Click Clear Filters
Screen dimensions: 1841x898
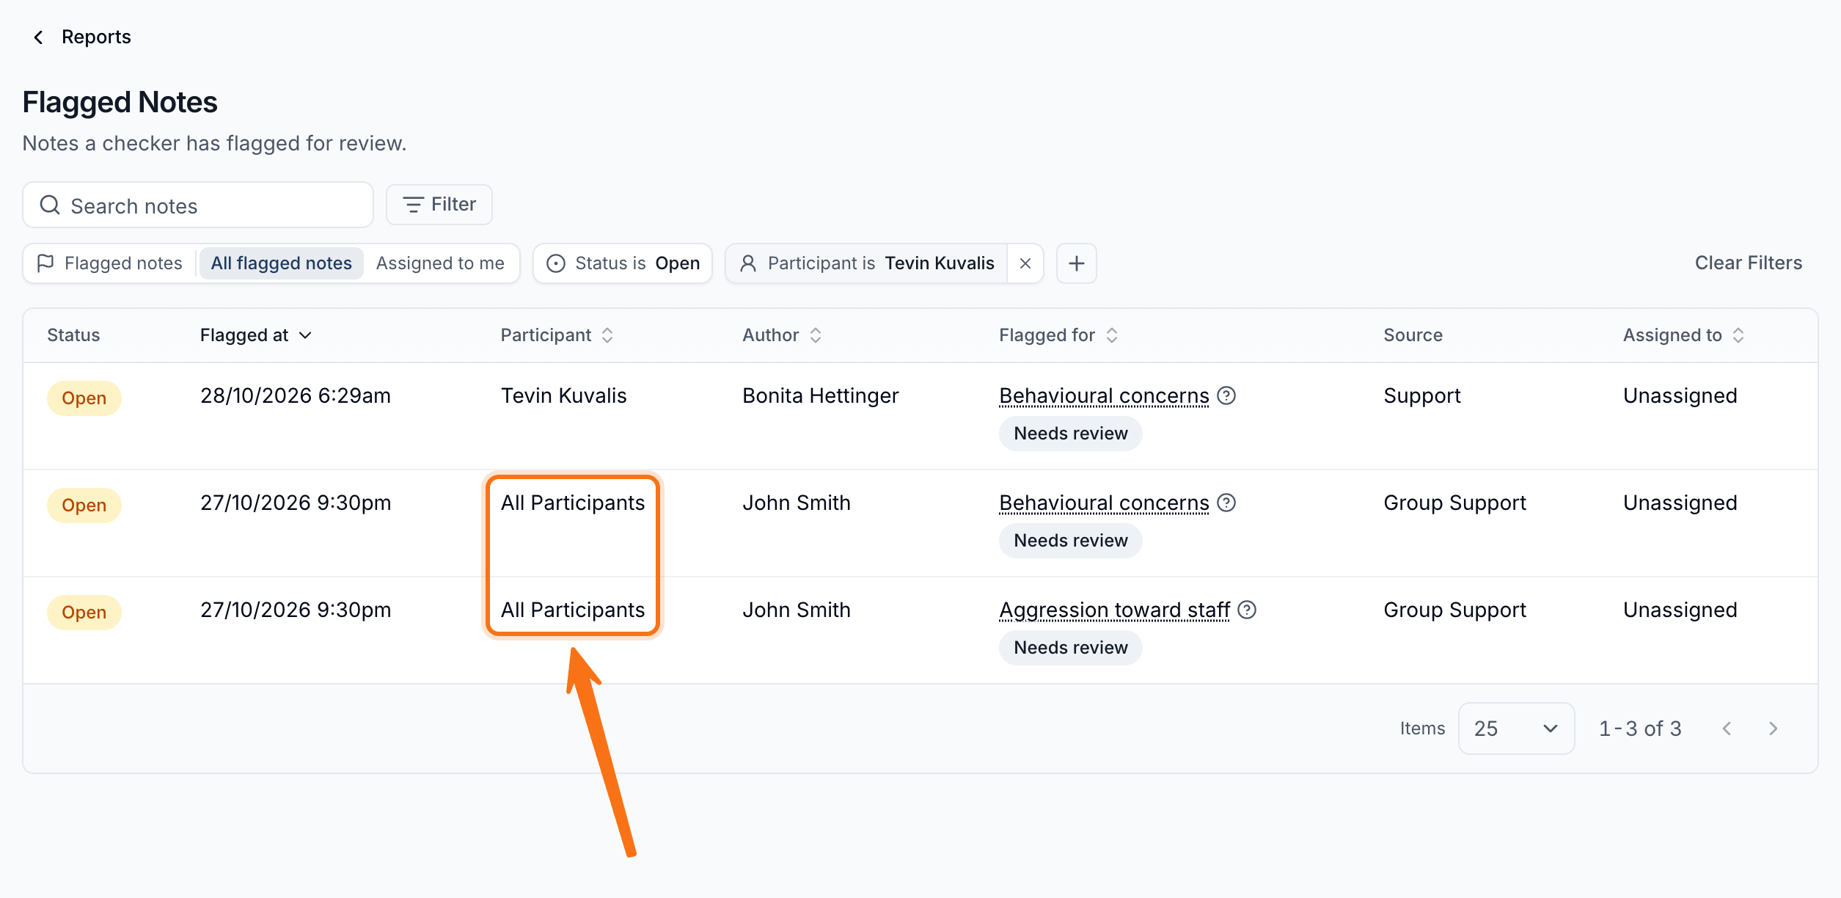[x=1748, y=263]
